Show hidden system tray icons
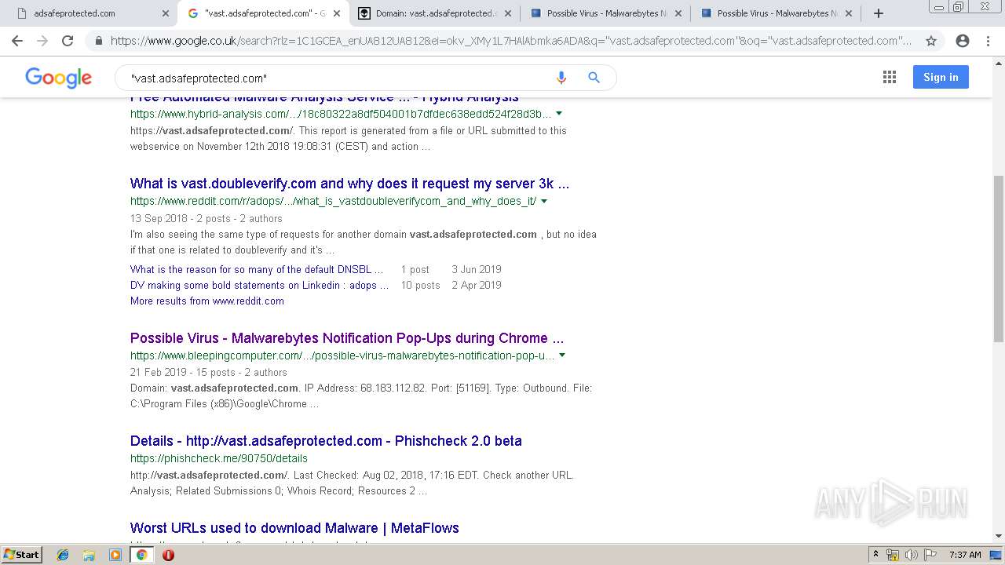This screenshot has height=565, width=1005. click(x=875, y=555)
